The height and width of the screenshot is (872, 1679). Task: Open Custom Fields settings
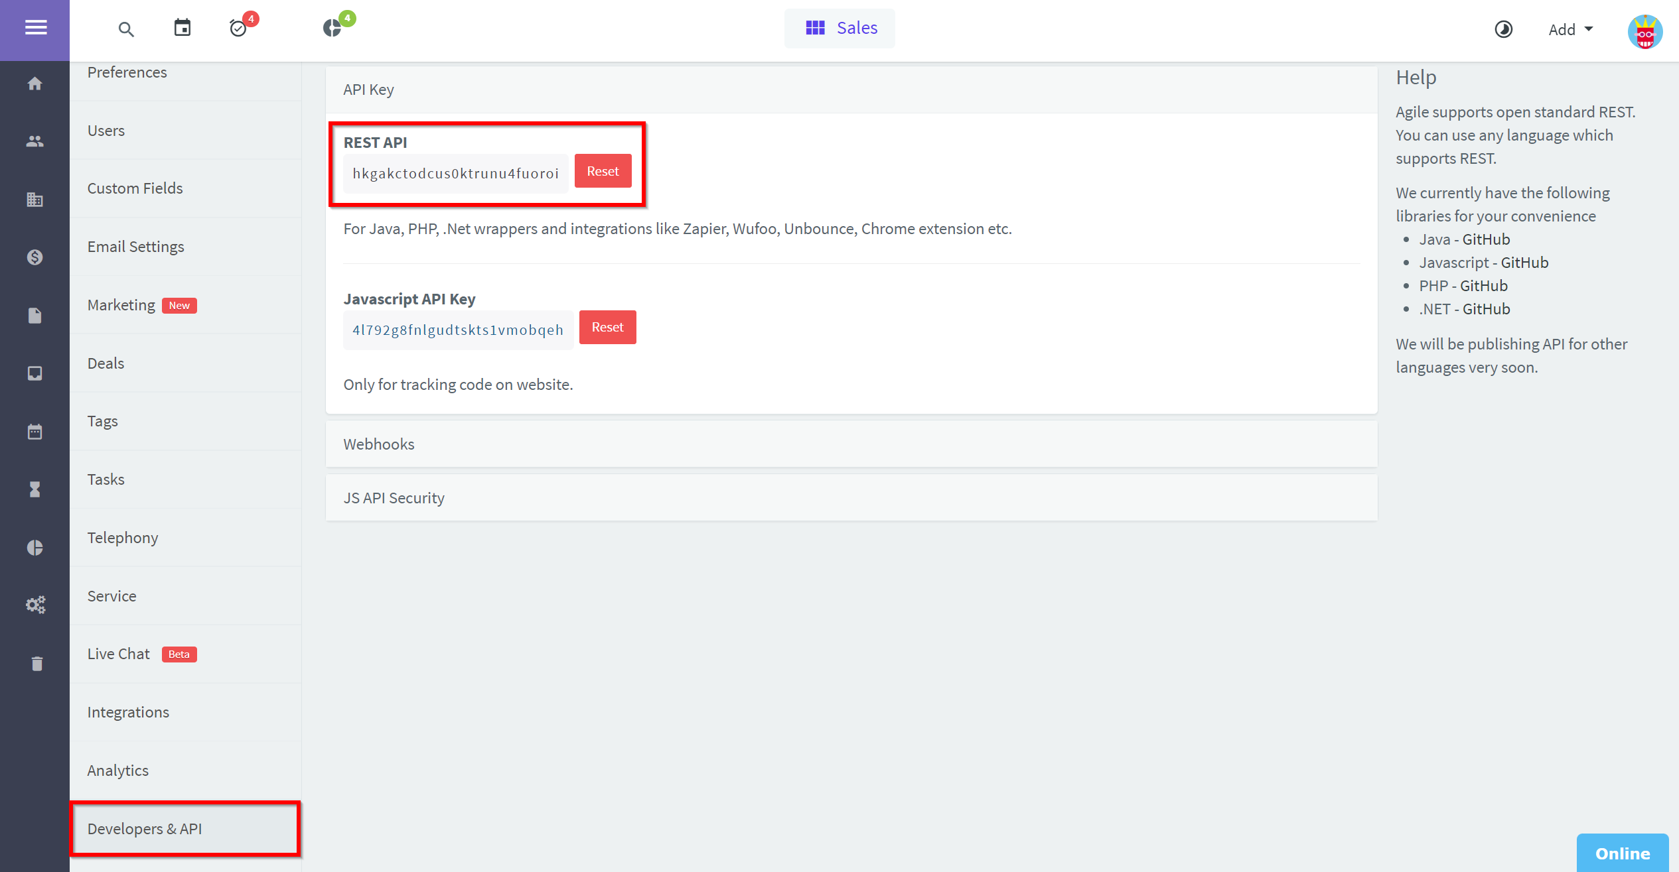point(185,188)
